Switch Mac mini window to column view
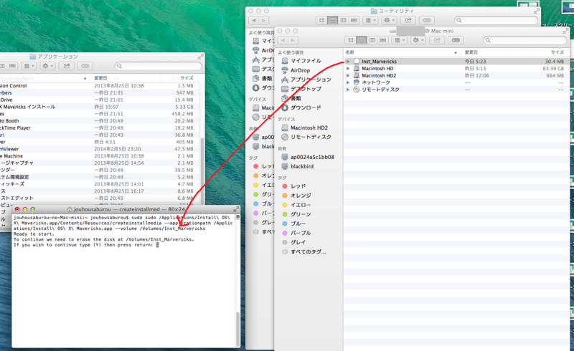The image size is (574, 351). point(372,40)
